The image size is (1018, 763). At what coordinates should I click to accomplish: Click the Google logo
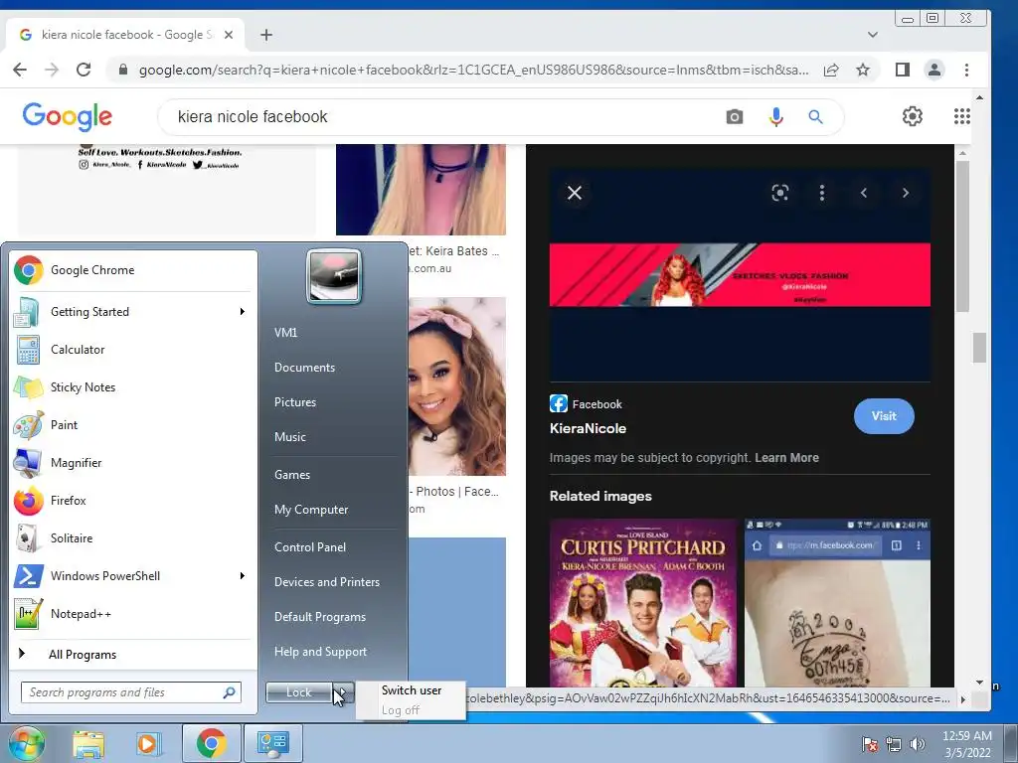(68, 117)
